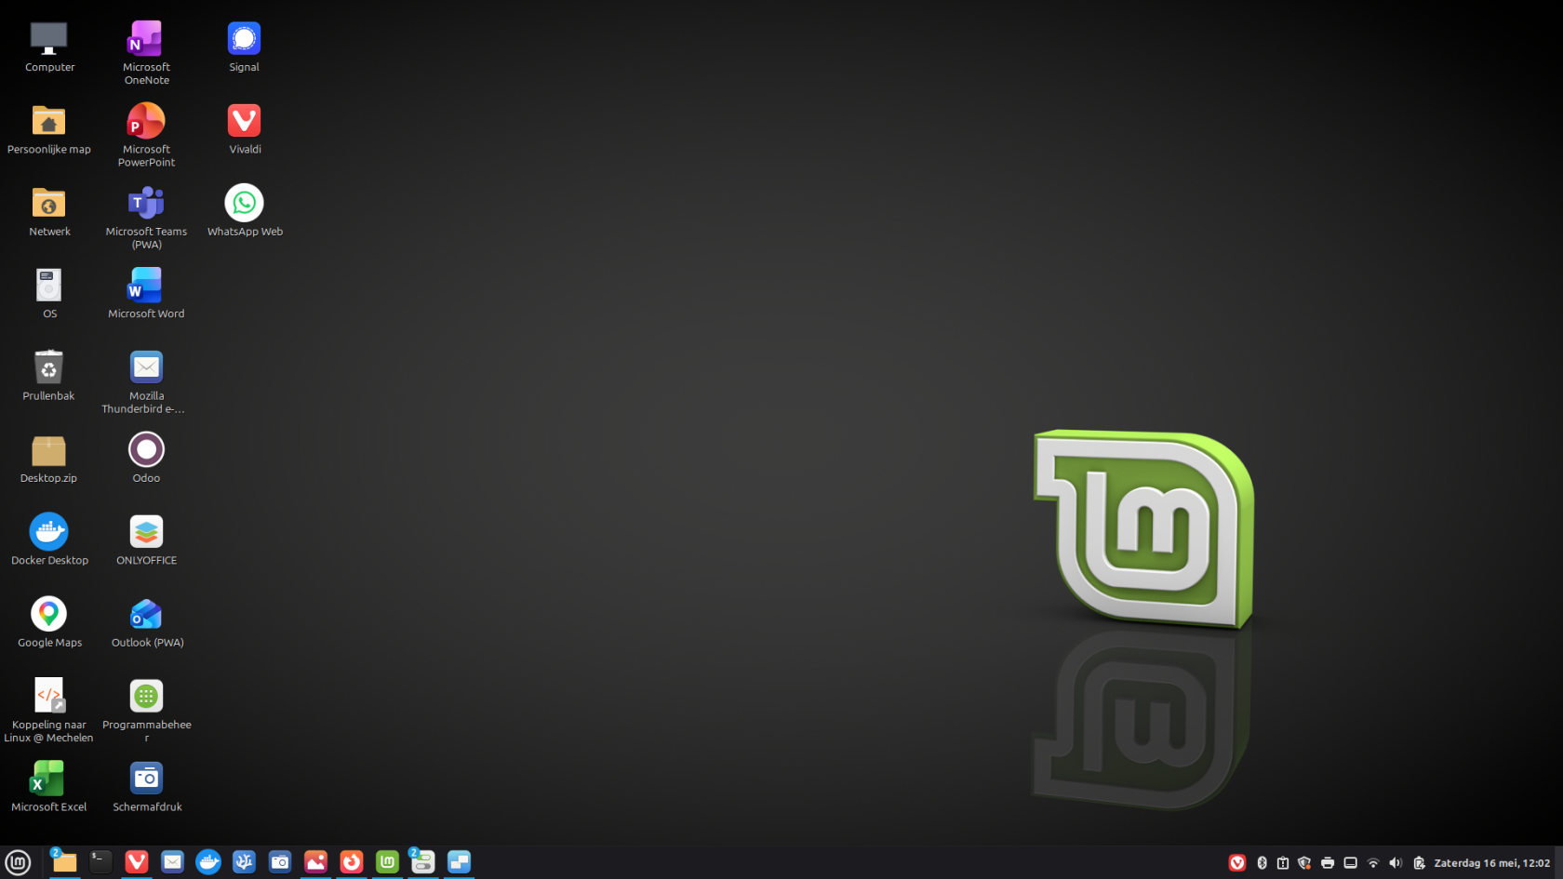
Task: Open the Linux Mint start menu button
Action: [19, 862]
